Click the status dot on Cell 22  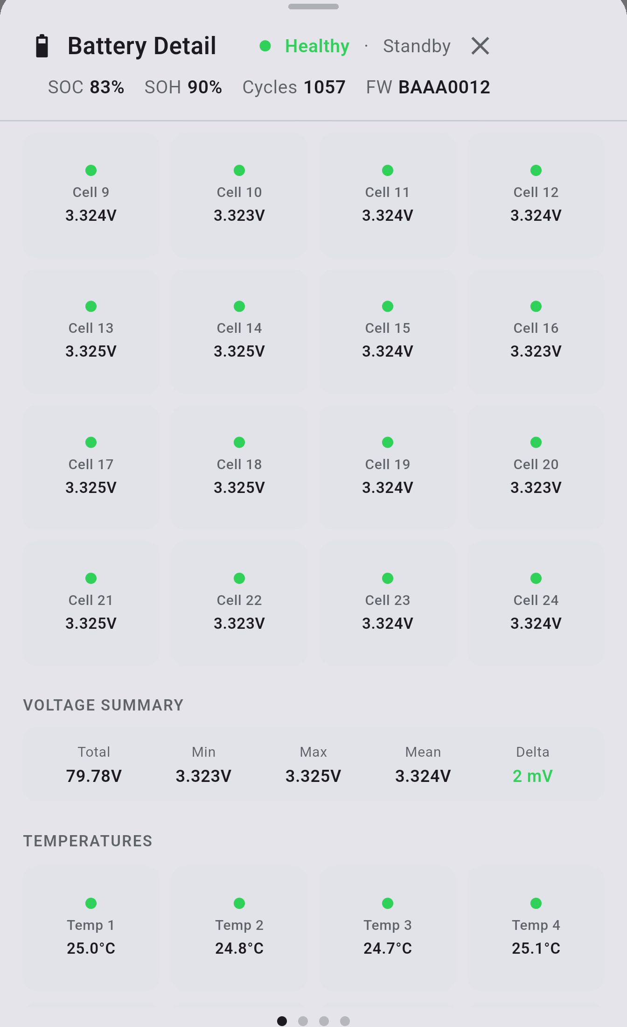[x=239, y=578]
